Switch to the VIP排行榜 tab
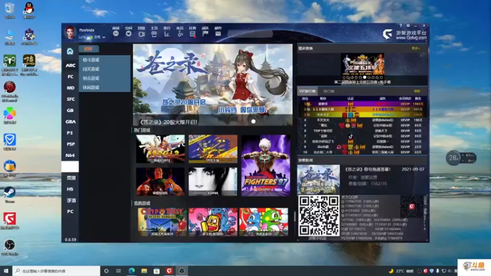Screen dimensions: 491x276 coord(307,91)
